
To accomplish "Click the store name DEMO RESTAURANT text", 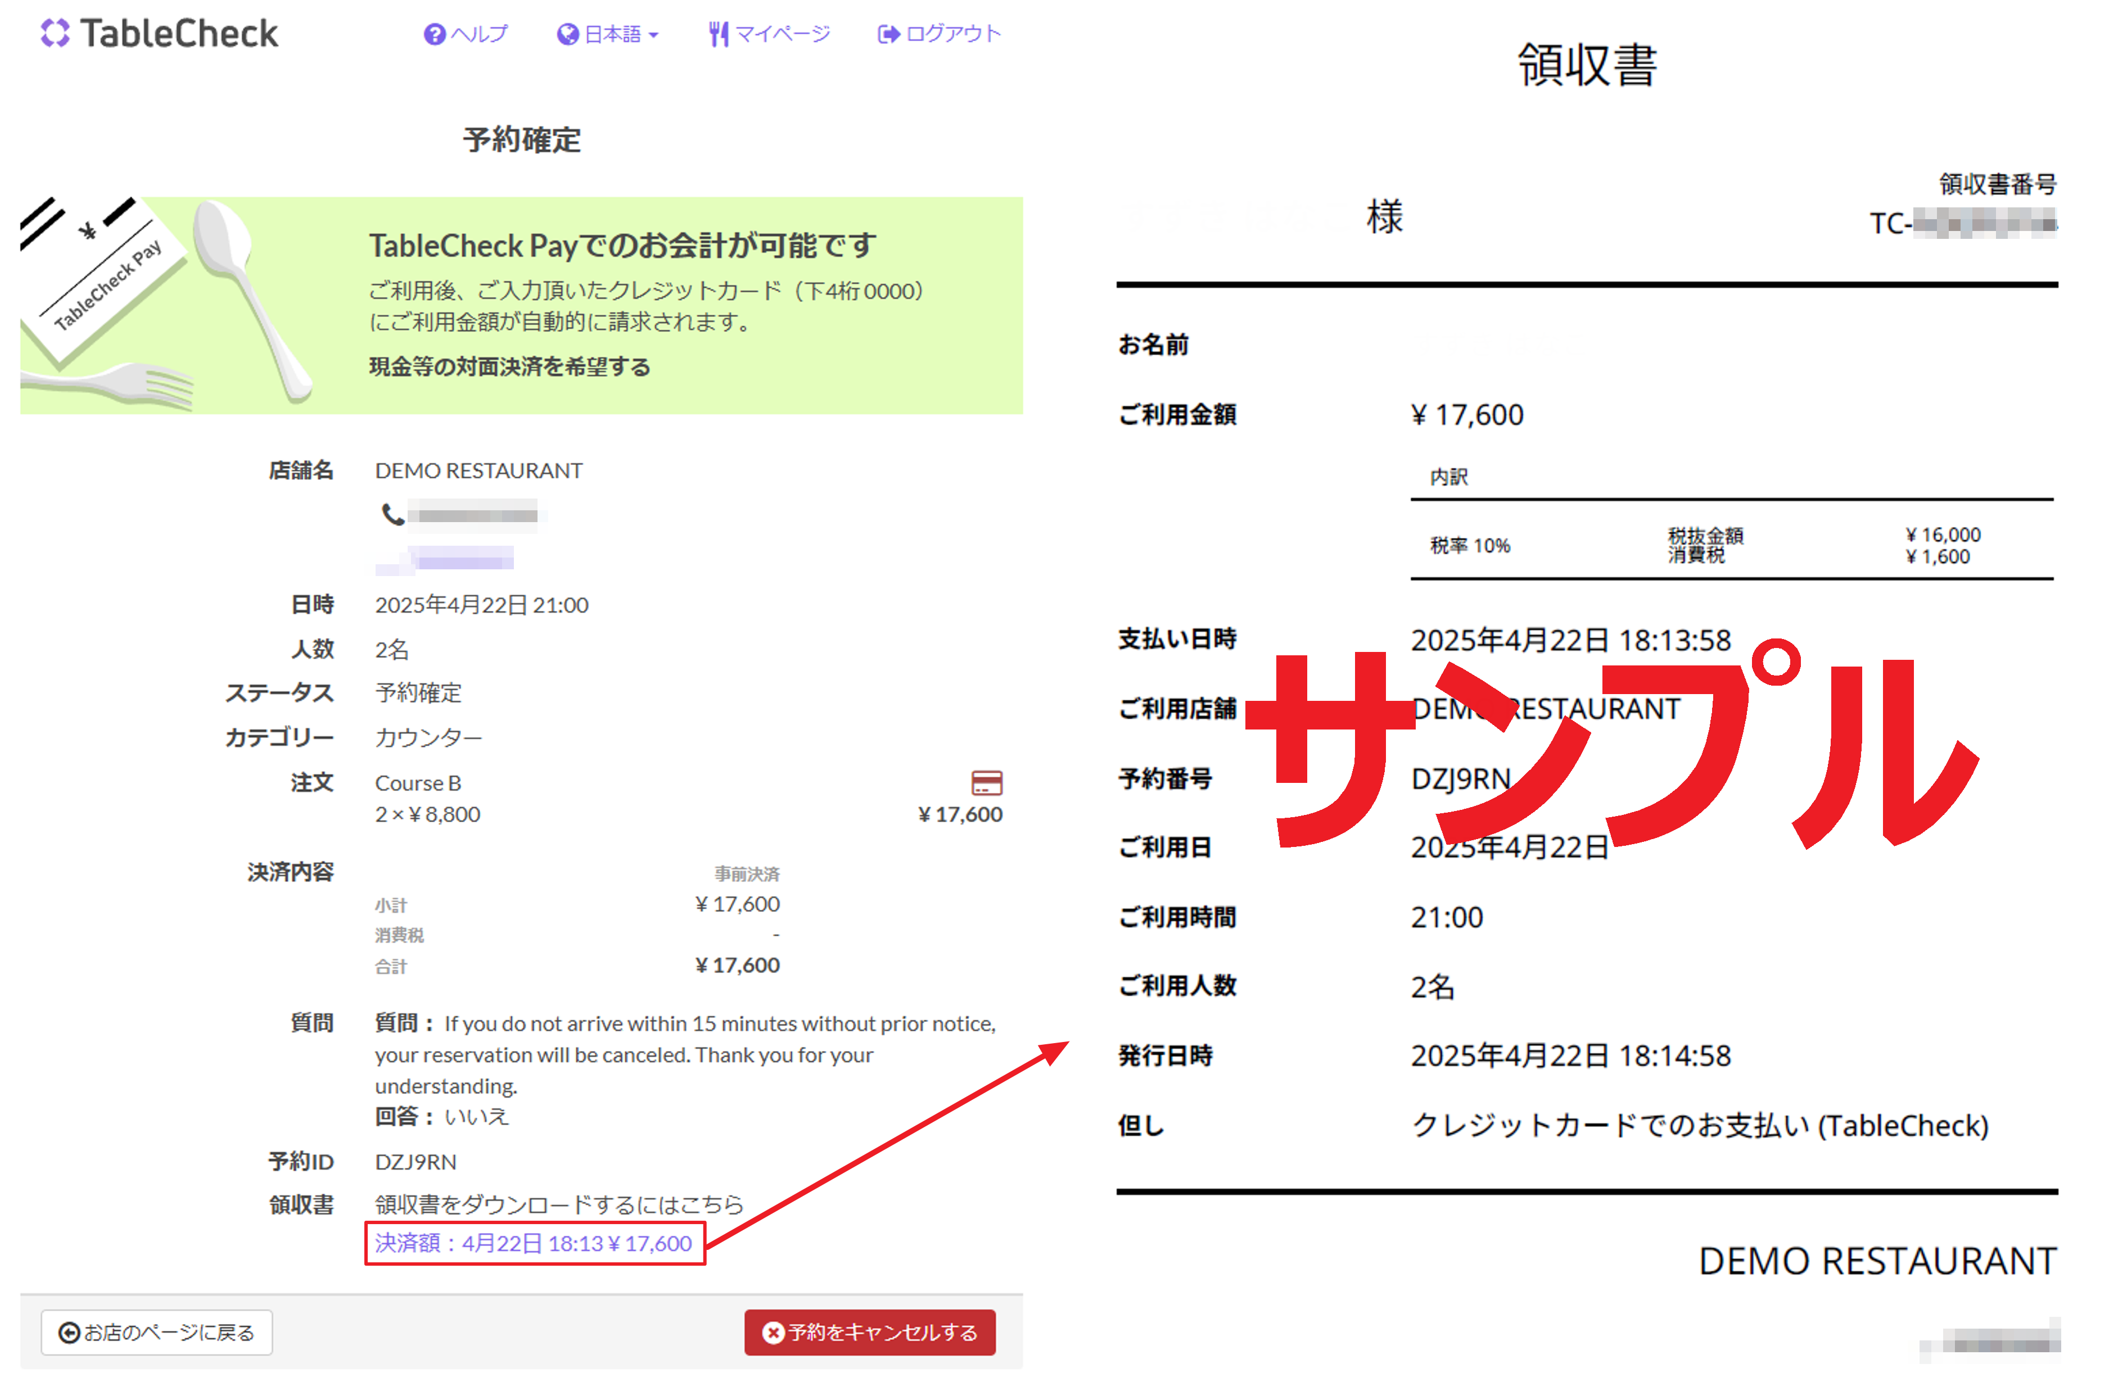I will click(479, 471).
